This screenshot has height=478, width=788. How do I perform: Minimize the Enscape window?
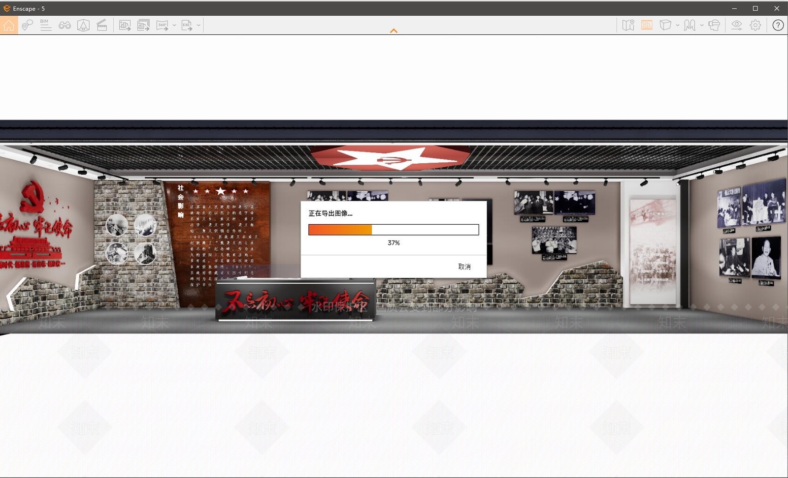tap(734, 8)
